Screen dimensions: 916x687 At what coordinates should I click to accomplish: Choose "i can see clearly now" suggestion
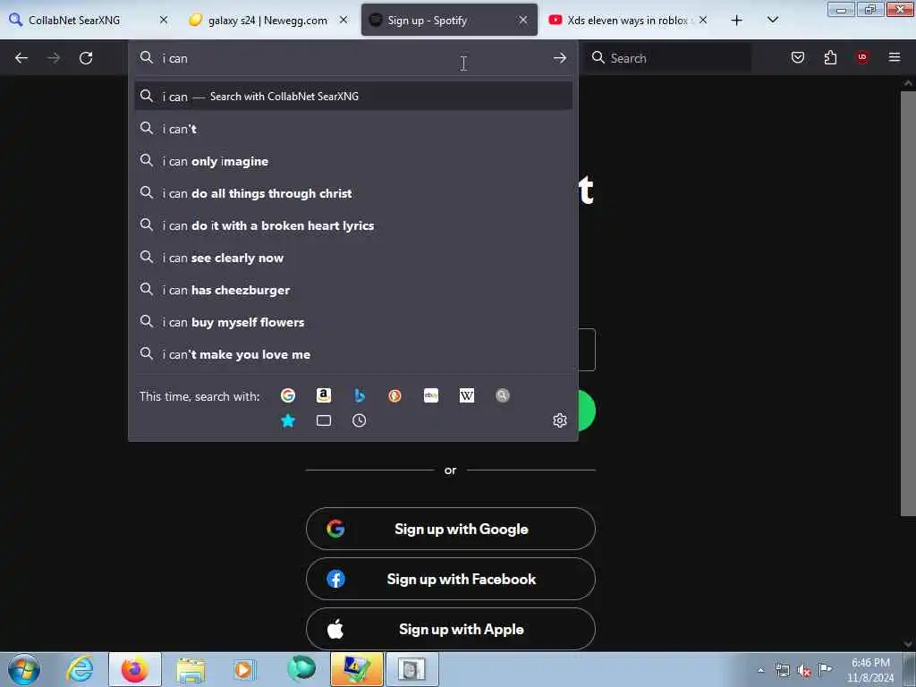[x=353, y=258]
